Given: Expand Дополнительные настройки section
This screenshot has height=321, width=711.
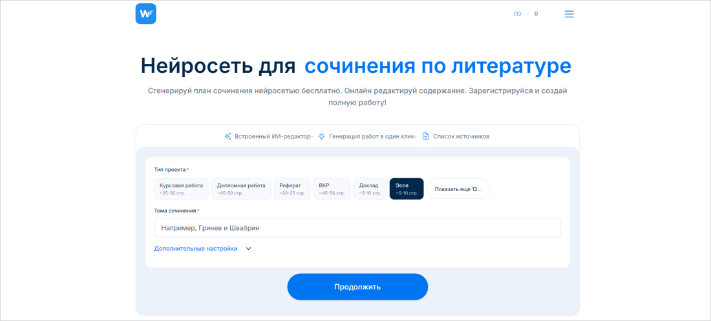Looking at the screenshot, I should pos(196,248).
